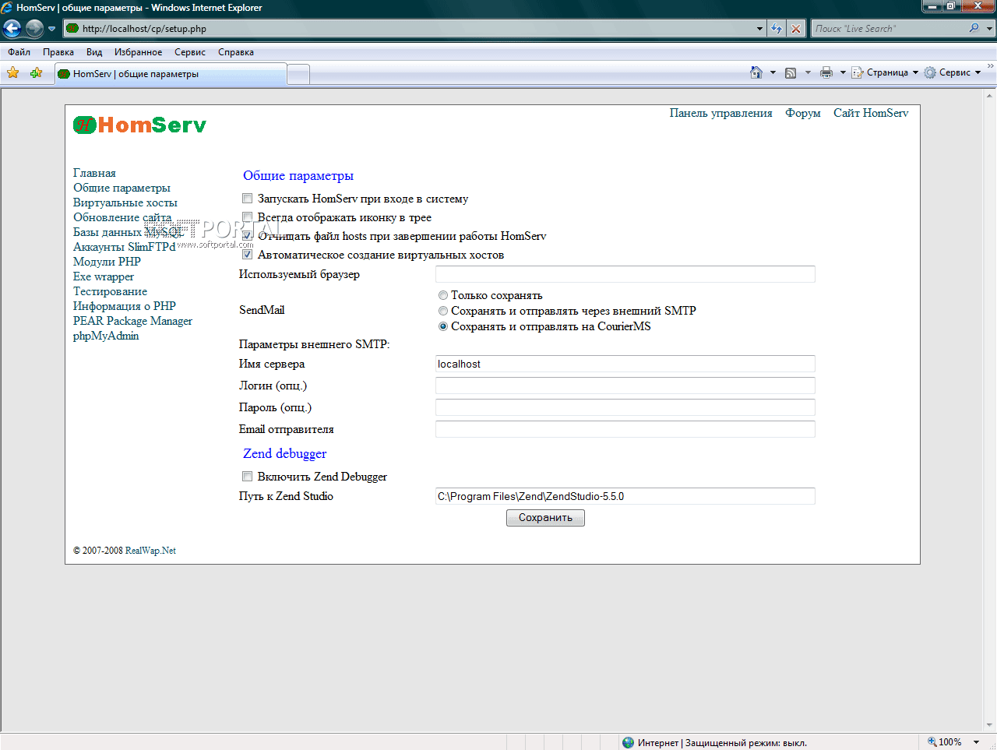Image resolution: width=997 pixels, height=750 pixels.
Task: Click the 'Сохранить' button
Action: (545, 518)
